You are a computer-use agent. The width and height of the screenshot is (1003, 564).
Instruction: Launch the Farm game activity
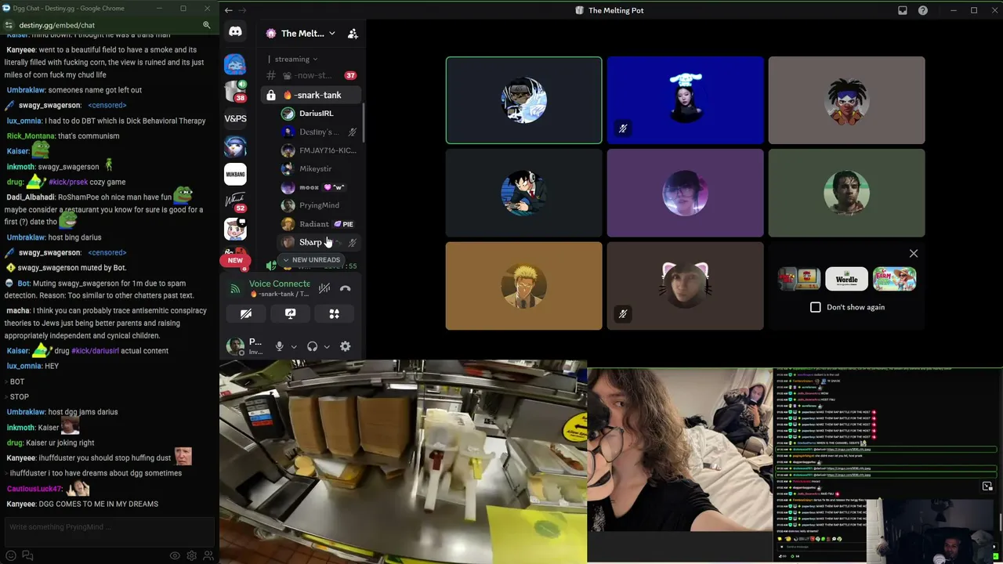tap(895, 279)
